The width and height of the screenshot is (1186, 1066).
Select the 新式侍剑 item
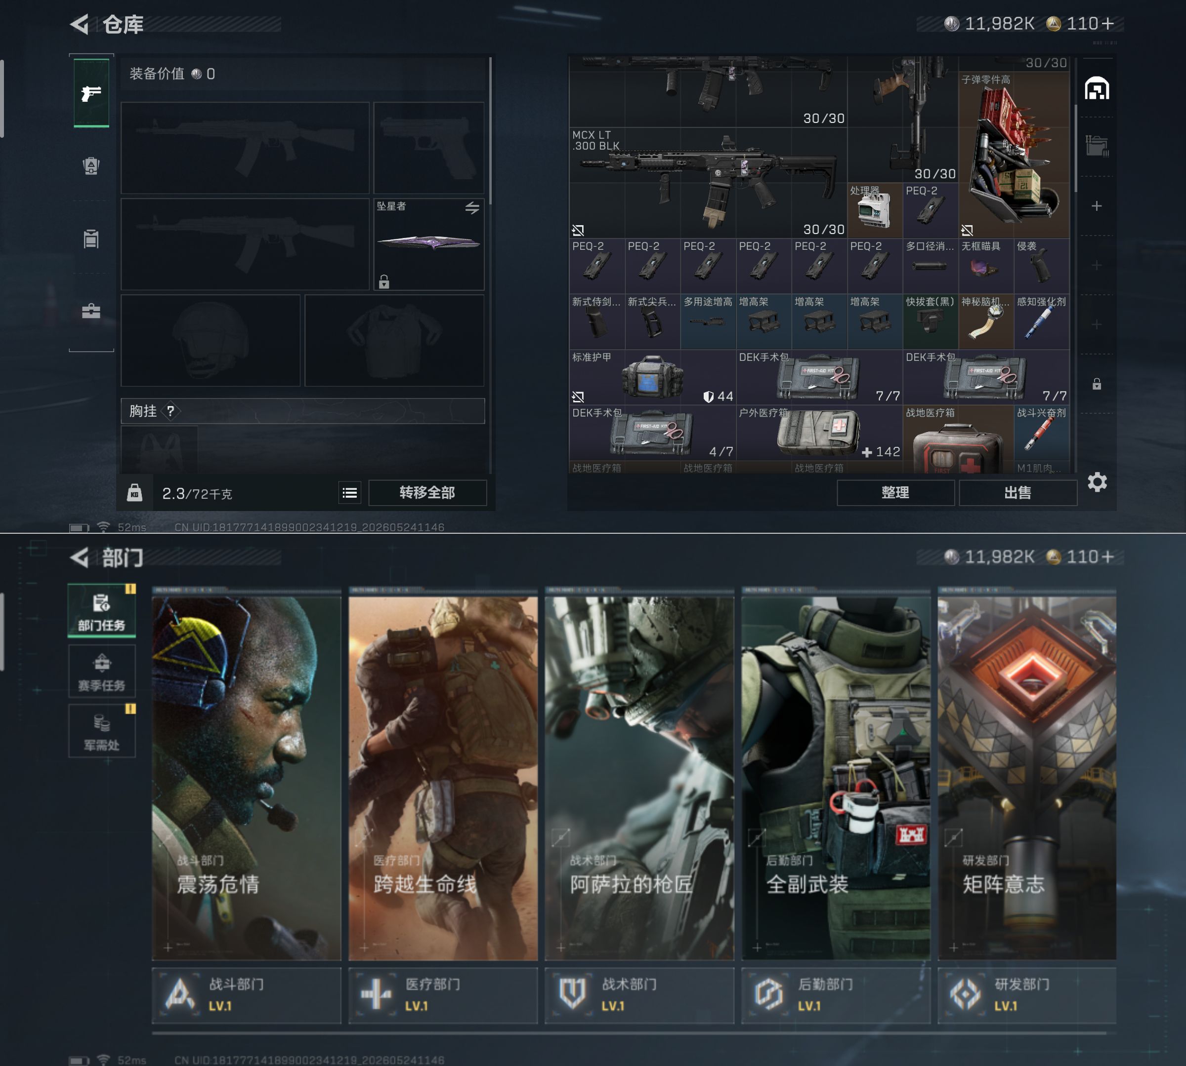597,321
